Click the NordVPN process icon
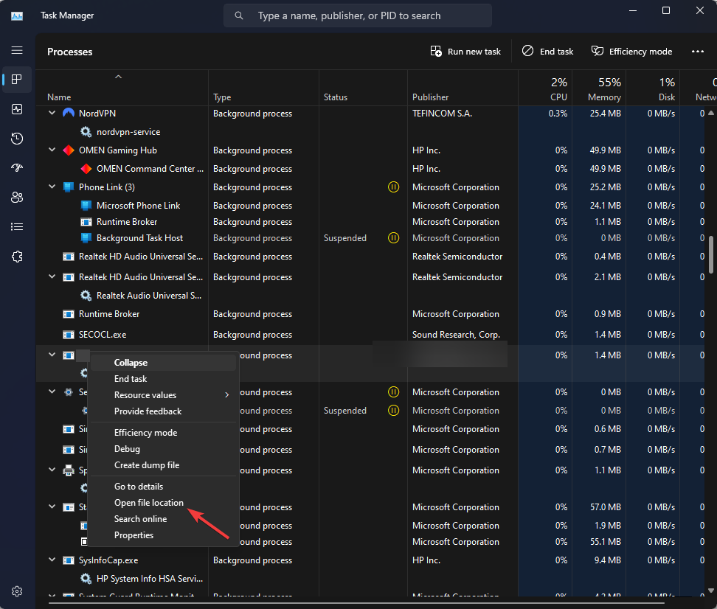Image resolution: width=717 pixels, height=609 pixels. (x=69, y=113)
